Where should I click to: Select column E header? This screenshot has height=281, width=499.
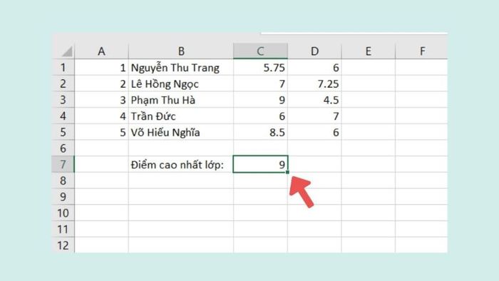(369, 51)
